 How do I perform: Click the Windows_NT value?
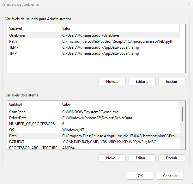73,130
